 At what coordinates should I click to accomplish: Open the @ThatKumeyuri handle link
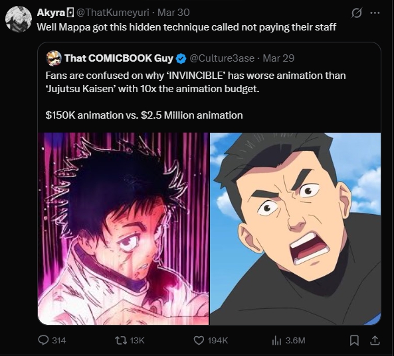pyautogui.click(x=112, y=13)
